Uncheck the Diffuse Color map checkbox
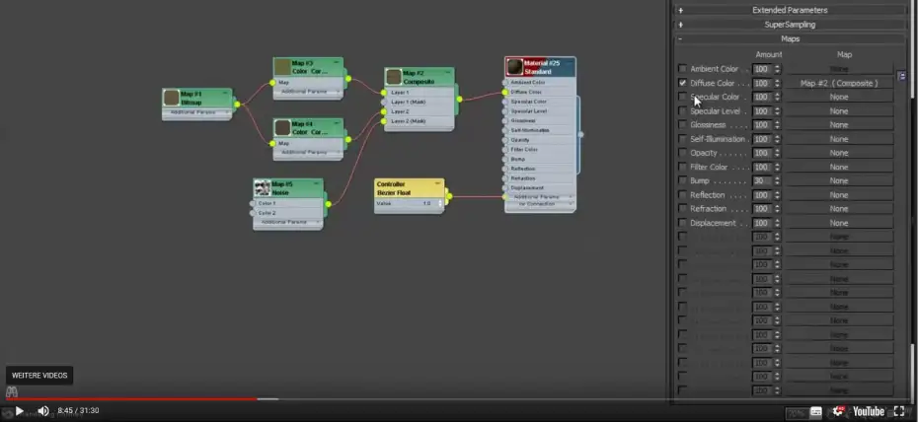This screenshot has width=918, height=422. (682, 83)
